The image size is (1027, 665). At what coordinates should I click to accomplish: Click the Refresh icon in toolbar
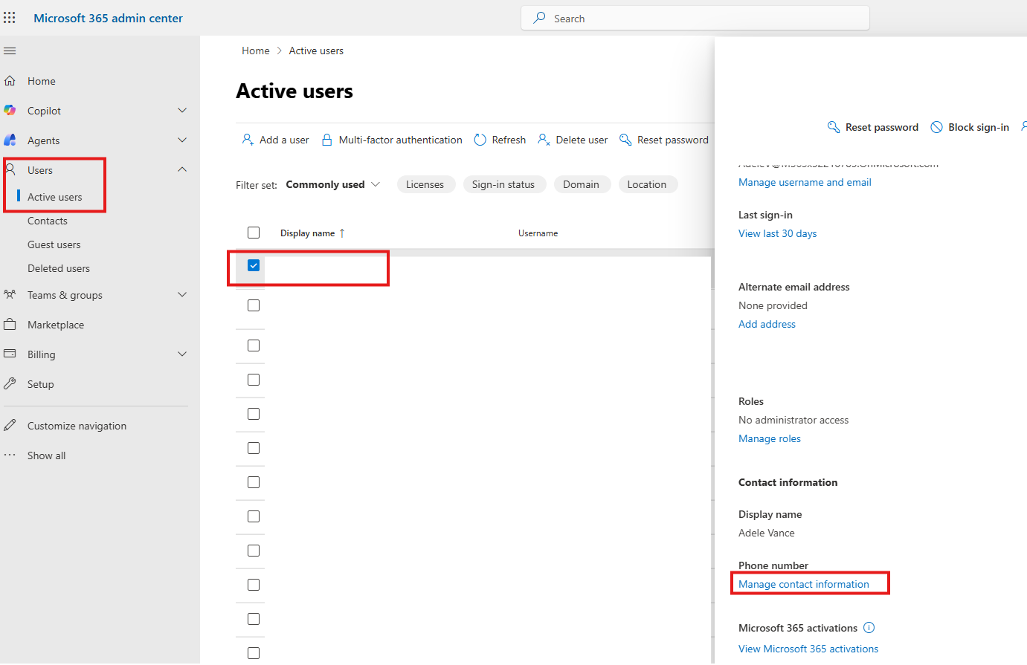(x=480, y=140)
